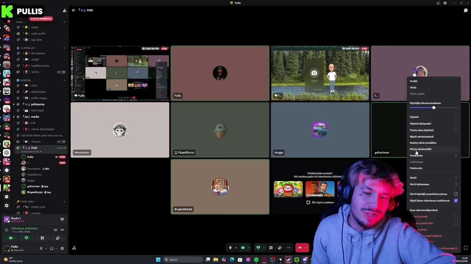Click the red hang-up button
The width and height of the screenshot is (471, 264).
pos(300,247)
